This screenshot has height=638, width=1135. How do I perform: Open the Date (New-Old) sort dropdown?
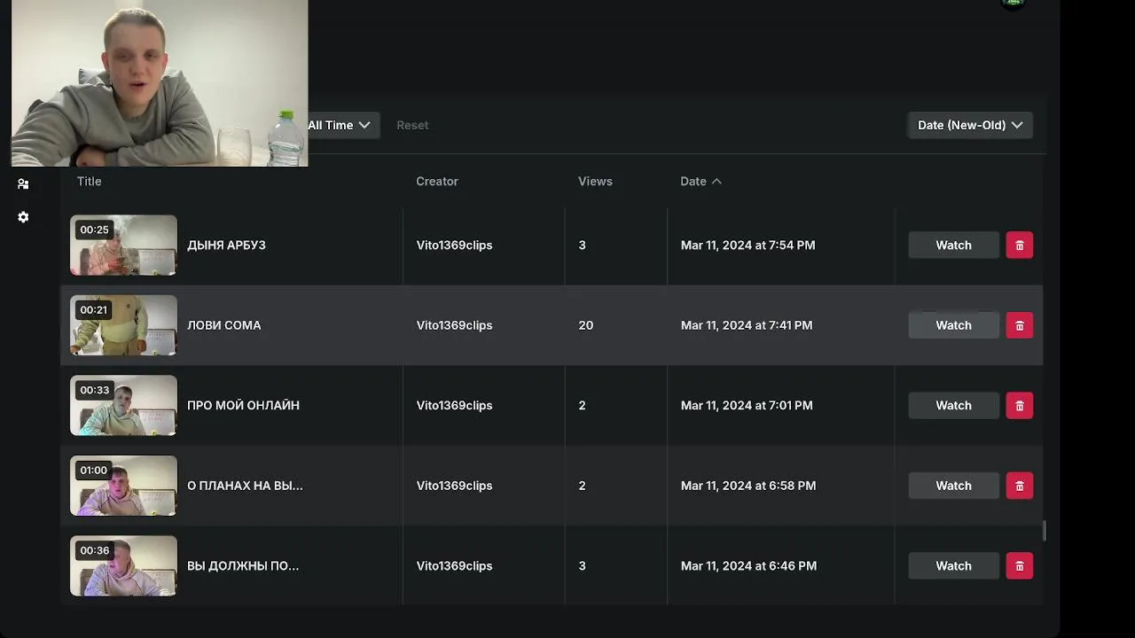(969, 125)
